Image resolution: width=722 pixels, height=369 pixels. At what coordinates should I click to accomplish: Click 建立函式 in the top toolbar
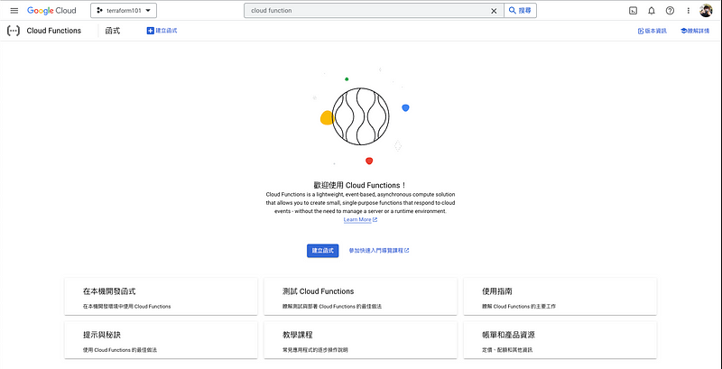[162, 31]
